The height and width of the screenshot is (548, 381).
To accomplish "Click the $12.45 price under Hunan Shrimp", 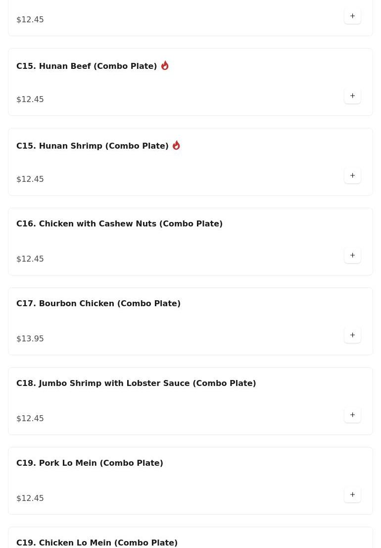I will [30, 179].
